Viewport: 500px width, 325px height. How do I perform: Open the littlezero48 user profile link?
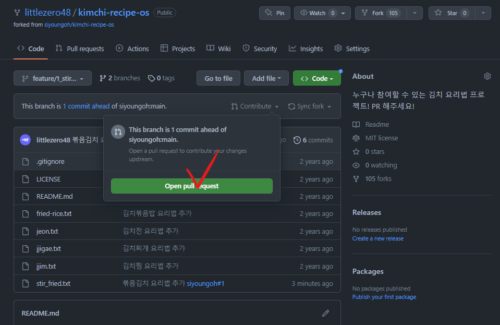47,13
